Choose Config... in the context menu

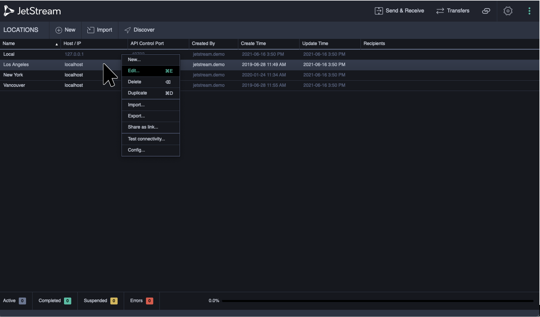pos(151,150)
